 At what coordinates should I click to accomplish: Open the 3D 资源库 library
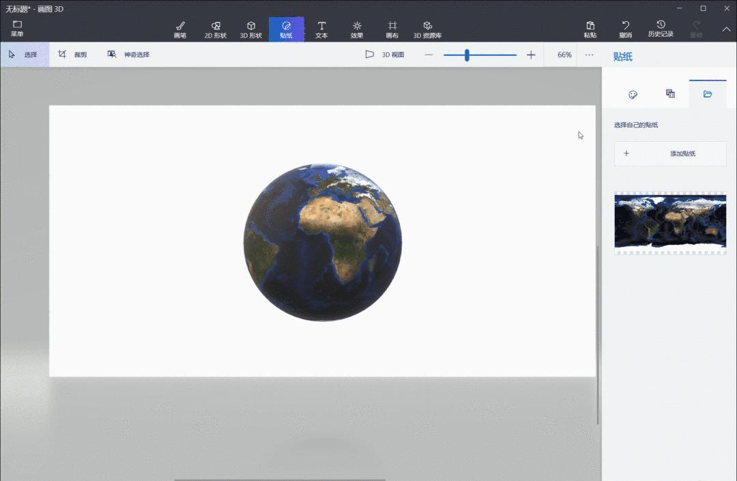pos(427,29)
